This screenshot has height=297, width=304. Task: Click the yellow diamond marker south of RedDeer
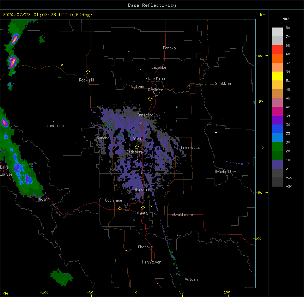[x=150, y=99]
